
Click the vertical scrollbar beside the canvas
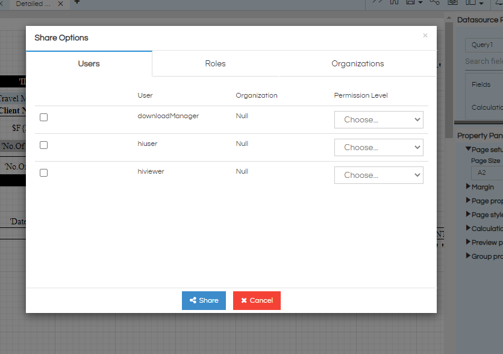coord(449,80)
